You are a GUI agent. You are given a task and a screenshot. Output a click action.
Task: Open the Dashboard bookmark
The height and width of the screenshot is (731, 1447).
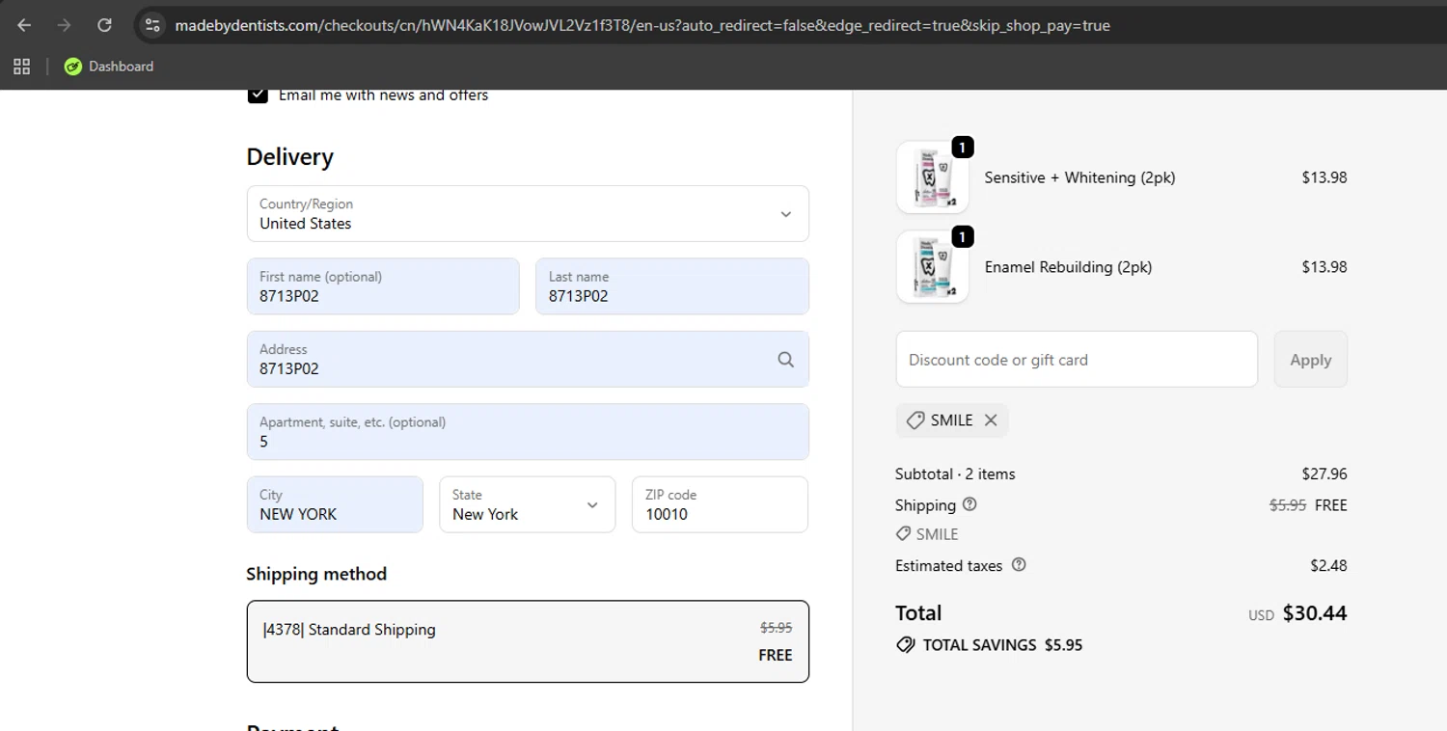point(109,67)
